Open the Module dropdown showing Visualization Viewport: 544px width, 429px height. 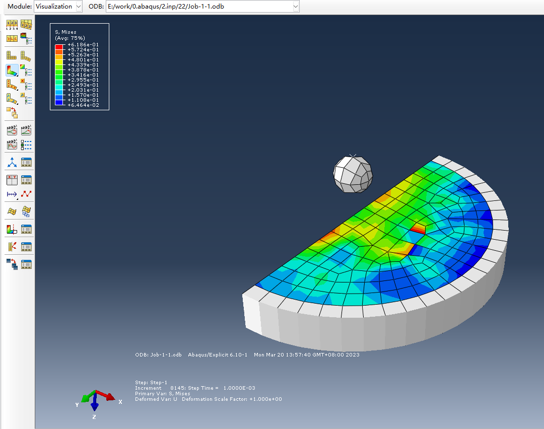58,7
